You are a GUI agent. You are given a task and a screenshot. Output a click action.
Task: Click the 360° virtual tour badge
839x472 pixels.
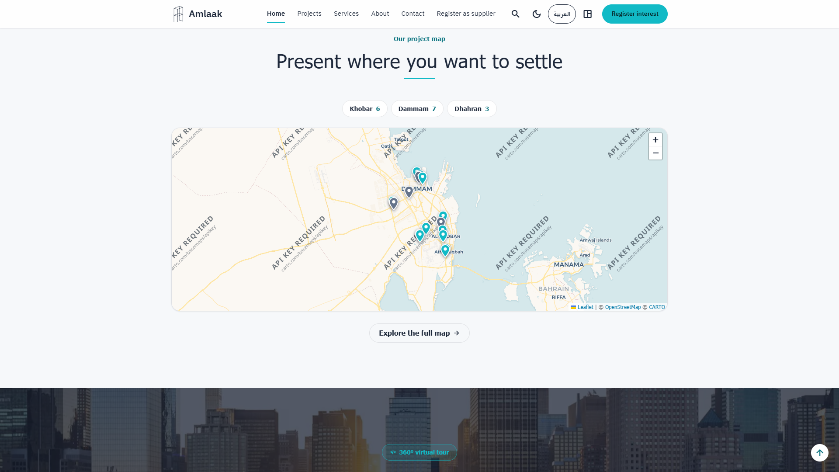tap(419, 452)
